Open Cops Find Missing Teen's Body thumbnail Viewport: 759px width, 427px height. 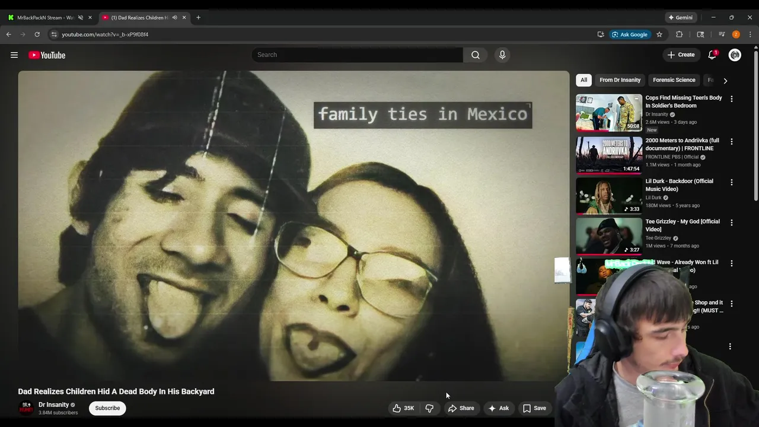coord(609,113)
